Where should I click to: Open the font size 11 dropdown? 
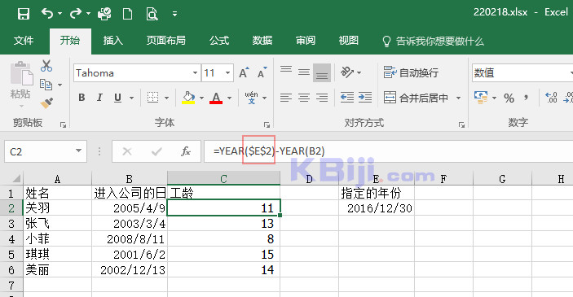click(x=228, y=73)
